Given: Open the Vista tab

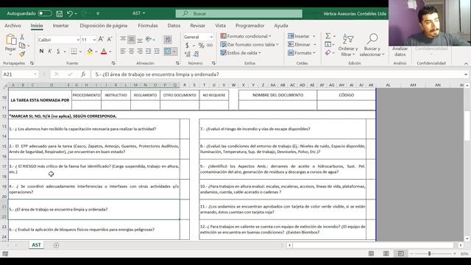Looking at the screenshot, I should coord(220,26).
